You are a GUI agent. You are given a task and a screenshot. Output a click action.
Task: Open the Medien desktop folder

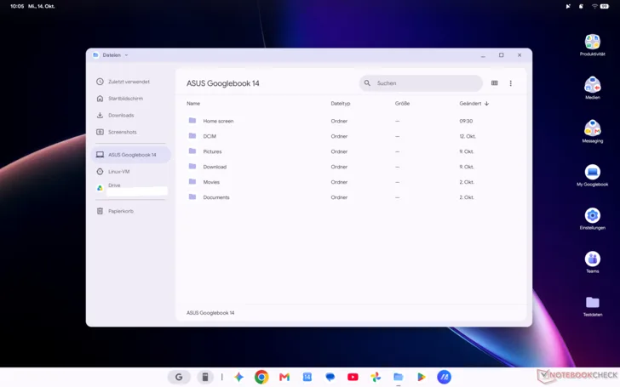point(593,88)
